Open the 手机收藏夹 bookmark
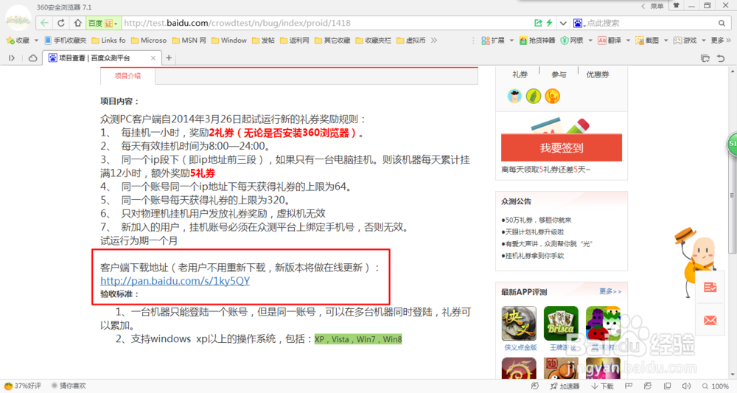 click(66, 41)
